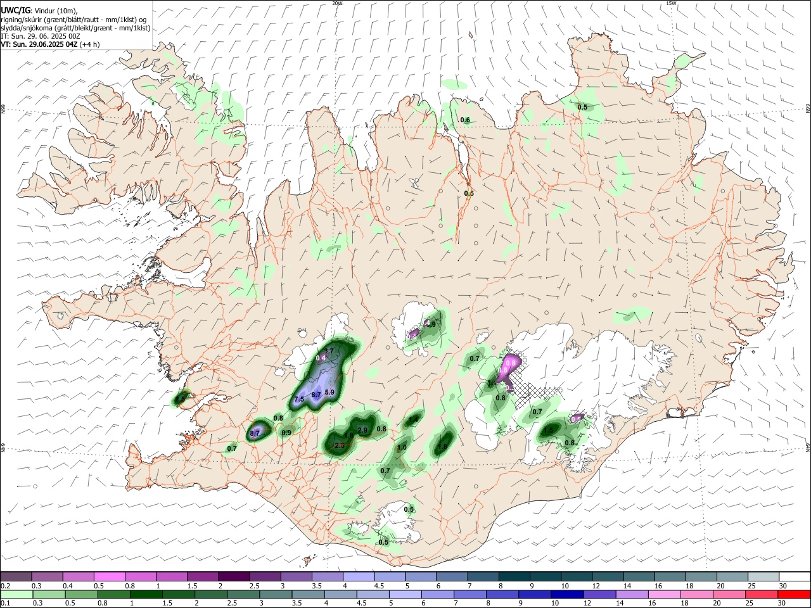Image resolution: width=811 pixels, height=608 pixels.
Task: Click the dark green rain swatch between 1 and 1.5
Action: tap(146, 594)
